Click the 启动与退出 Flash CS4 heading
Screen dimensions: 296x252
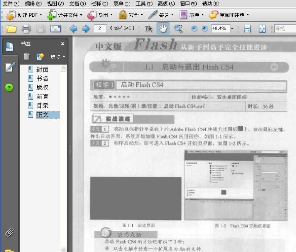pos(198,67)
